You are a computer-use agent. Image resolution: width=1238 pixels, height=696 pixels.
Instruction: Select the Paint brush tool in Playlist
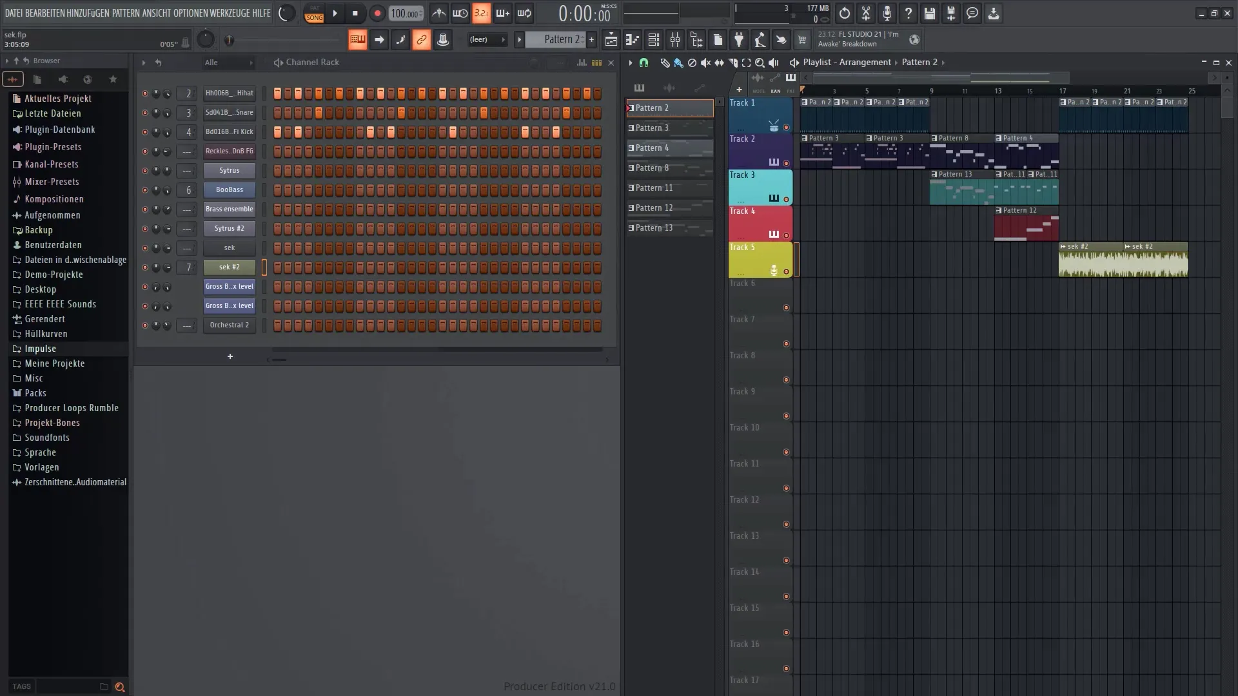pos(678,63)
